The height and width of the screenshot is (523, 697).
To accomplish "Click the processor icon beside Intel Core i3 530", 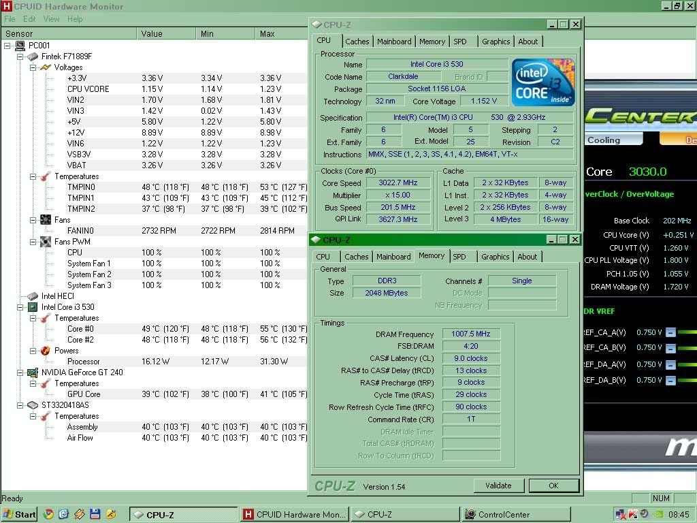I will pyautogui.click(x=33, y=307).
